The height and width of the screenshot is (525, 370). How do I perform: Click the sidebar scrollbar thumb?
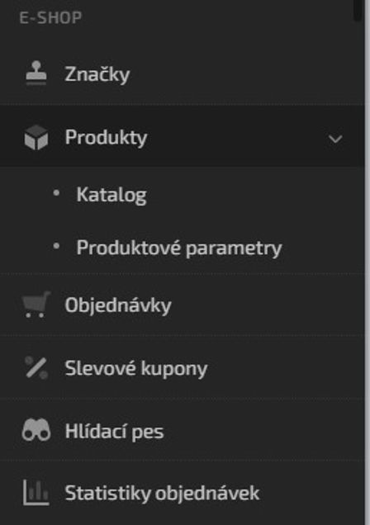(358, 10)
